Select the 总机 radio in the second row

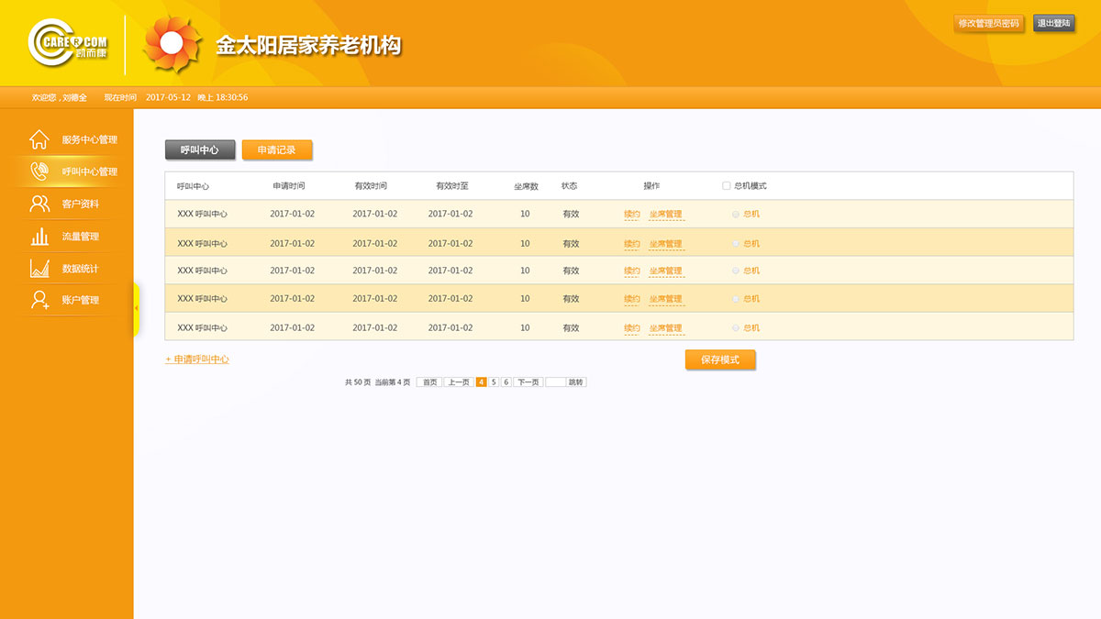click(735, 244)
